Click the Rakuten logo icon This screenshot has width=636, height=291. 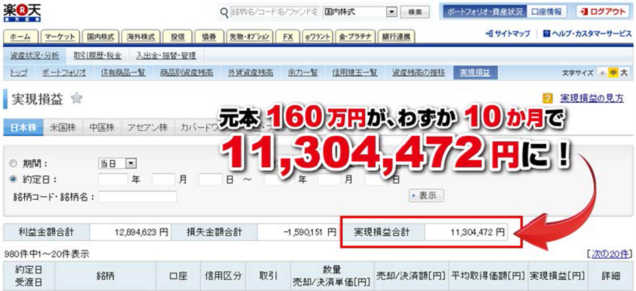22,13
